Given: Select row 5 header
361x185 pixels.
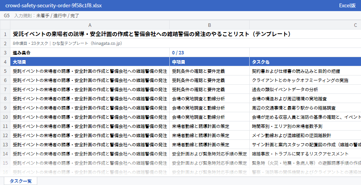Looking at the screenshot, I should [x=5, y=71].
